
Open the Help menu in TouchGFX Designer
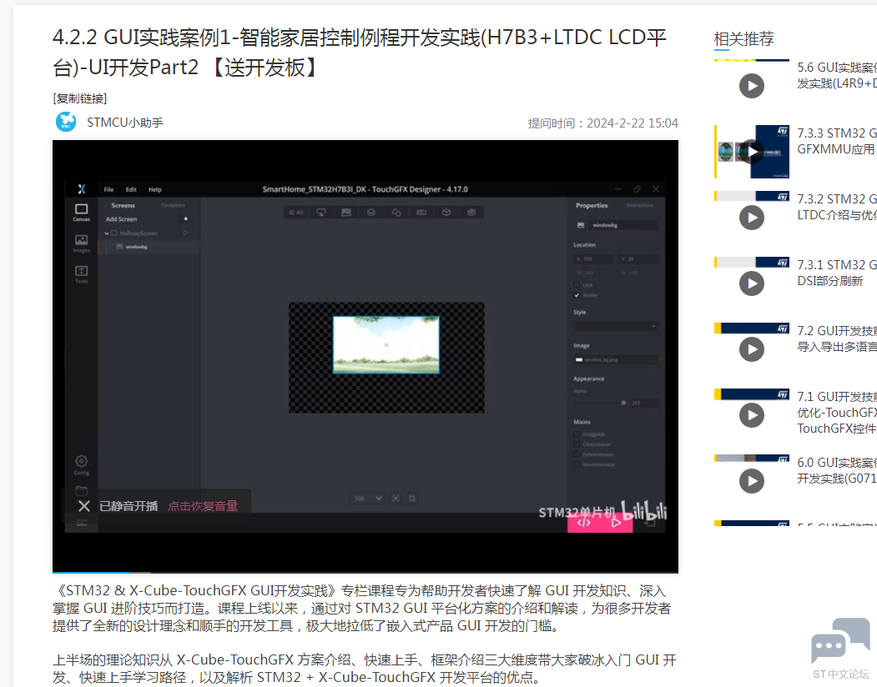point(155,189)
